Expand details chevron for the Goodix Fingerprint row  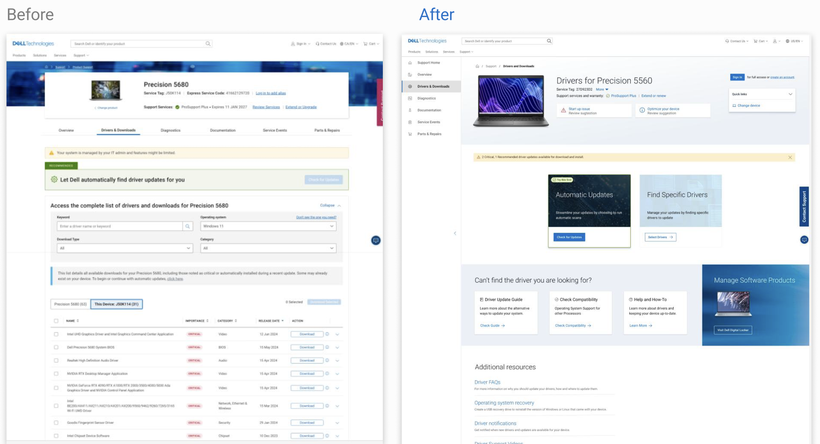(x=337, y=423)
